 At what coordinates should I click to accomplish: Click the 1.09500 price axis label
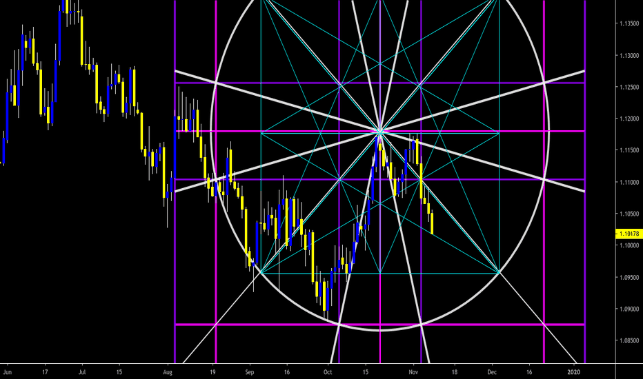click(x=629, y=278)
